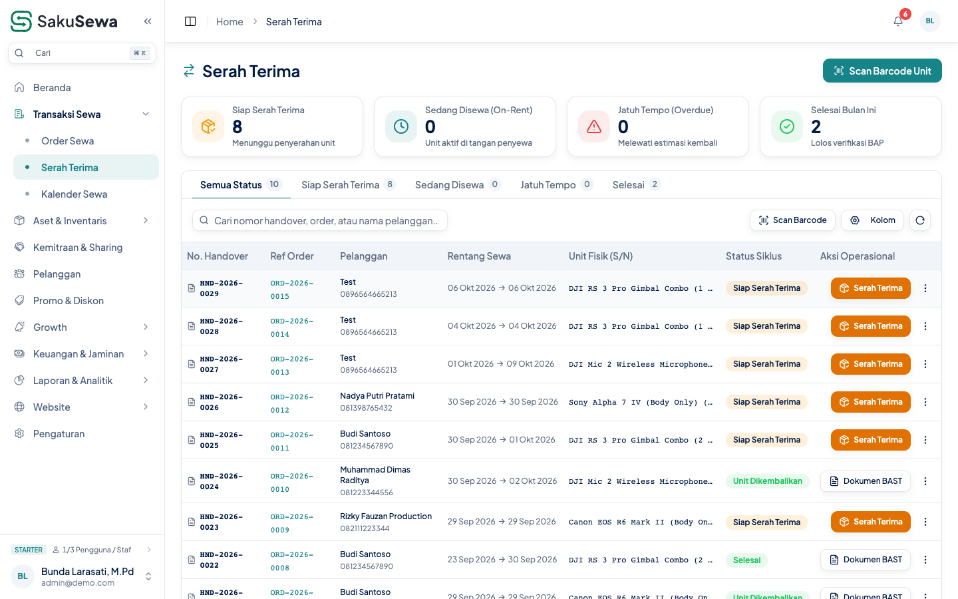The width and height of the screenshot is (958, 599).
Task: Focus the handover search field
Action: (320, 220)
